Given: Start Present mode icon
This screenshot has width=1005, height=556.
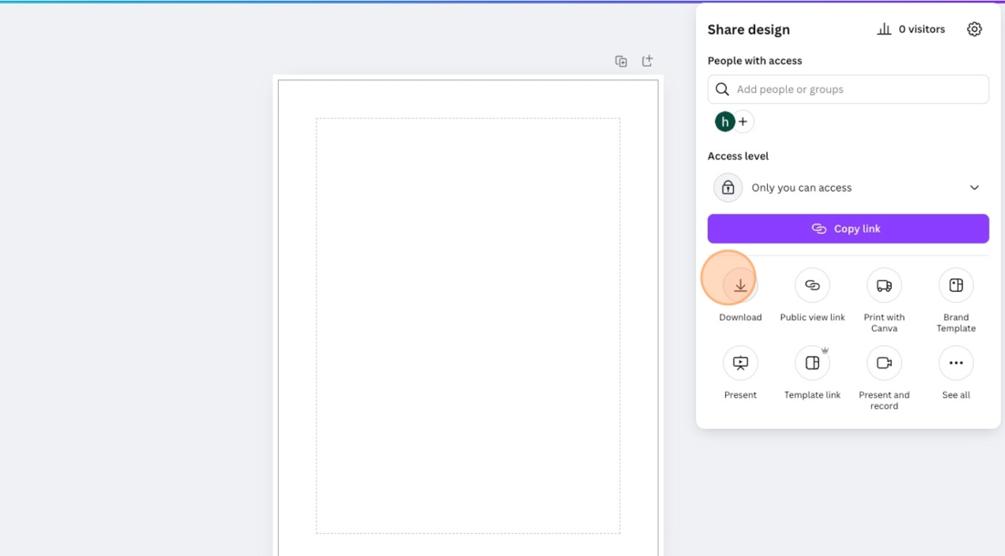Looking at the screenshot, I should (x=740, y=363).
